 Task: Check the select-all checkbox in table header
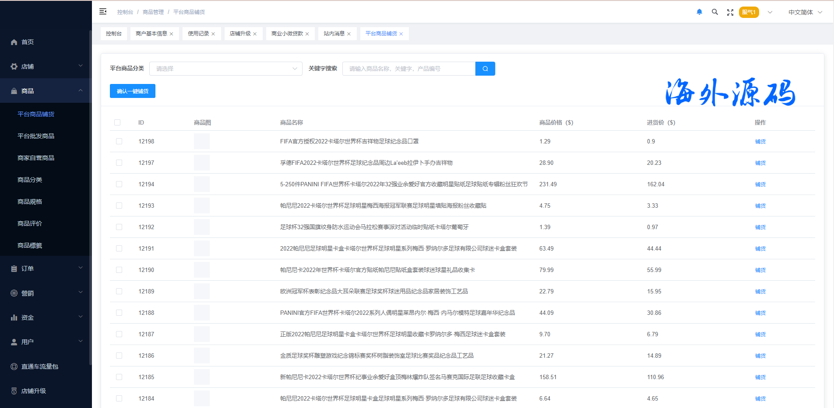117,122
